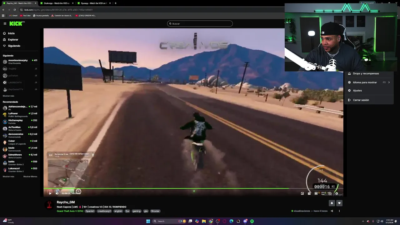Open davooxeneize recommended channel
The image size is (400, 225).
[20, 135]
